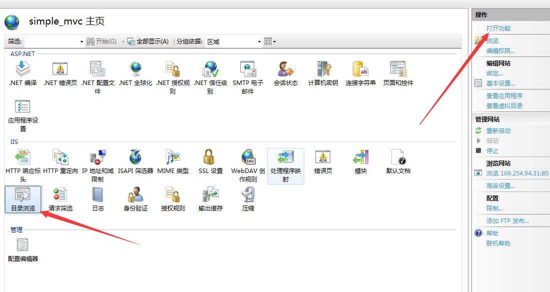
Task: Click the 停止 stop website action
Action: [x=492, y=151]
